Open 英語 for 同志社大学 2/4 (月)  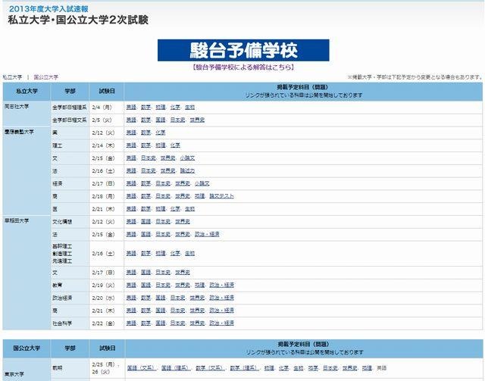tap(131, 107)
